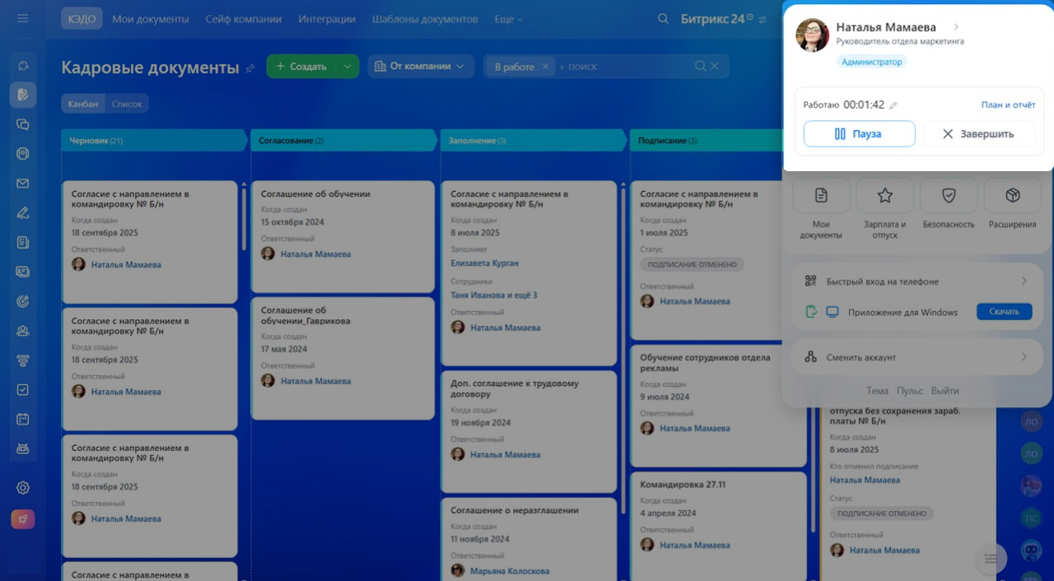Screen dimensions: 1054x581
Task: Open the news feed sidebar icon
Action: (23, 242)
